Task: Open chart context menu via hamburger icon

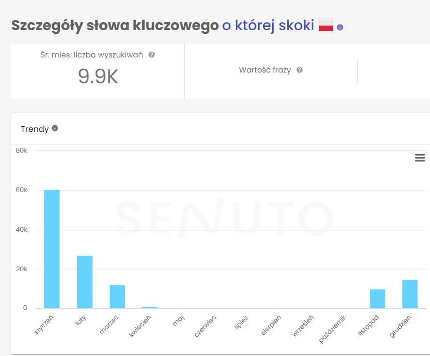Action: [x=420, y=158]
